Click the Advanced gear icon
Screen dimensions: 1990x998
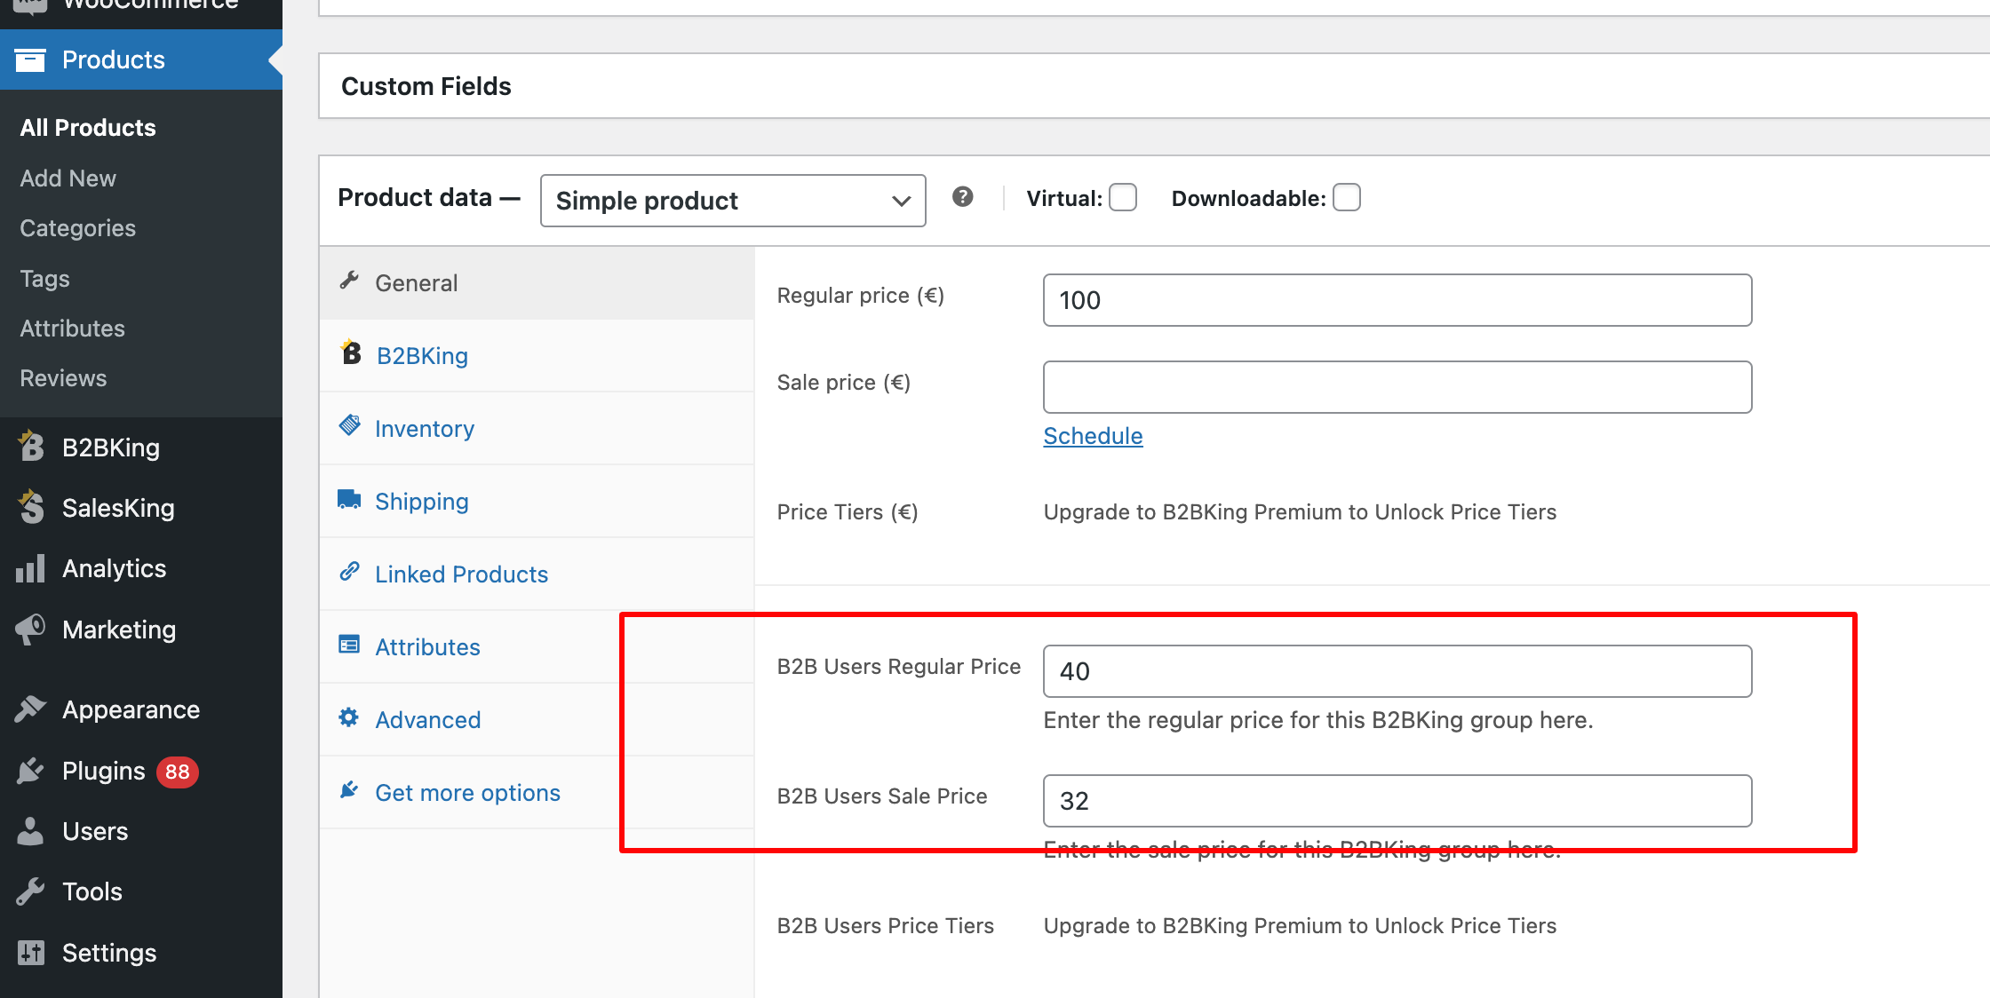pos(349,717)
